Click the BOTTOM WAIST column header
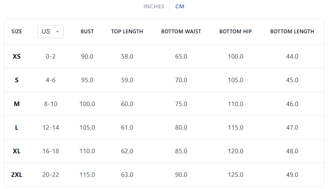Image resolution: width=328 pixels, height=189 pixels. point(181,32)
